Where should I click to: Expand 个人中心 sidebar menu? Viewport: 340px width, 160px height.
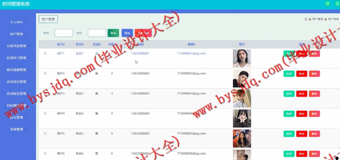18,22
